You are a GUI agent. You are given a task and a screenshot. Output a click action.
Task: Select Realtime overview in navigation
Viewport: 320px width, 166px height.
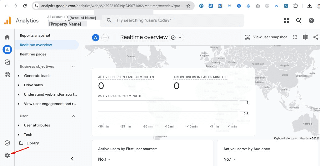tap(47, 45)
